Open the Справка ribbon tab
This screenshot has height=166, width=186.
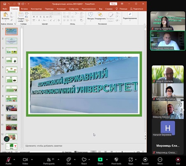click(109, 9)
